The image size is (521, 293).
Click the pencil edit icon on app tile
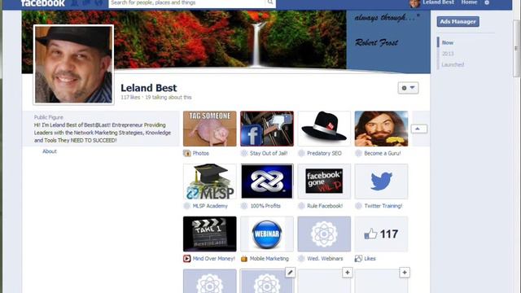pos(290,273)
